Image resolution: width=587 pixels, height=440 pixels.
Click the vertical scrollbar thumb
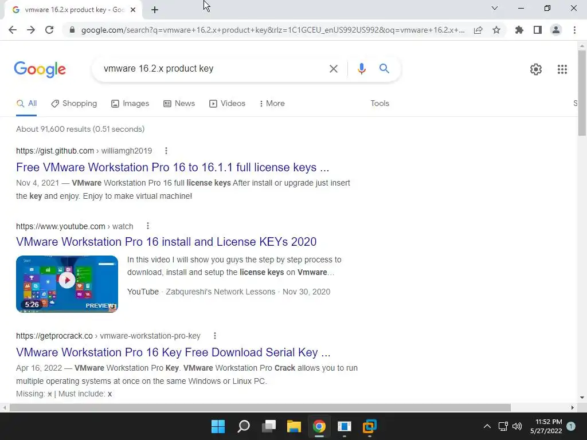point(582,93)
